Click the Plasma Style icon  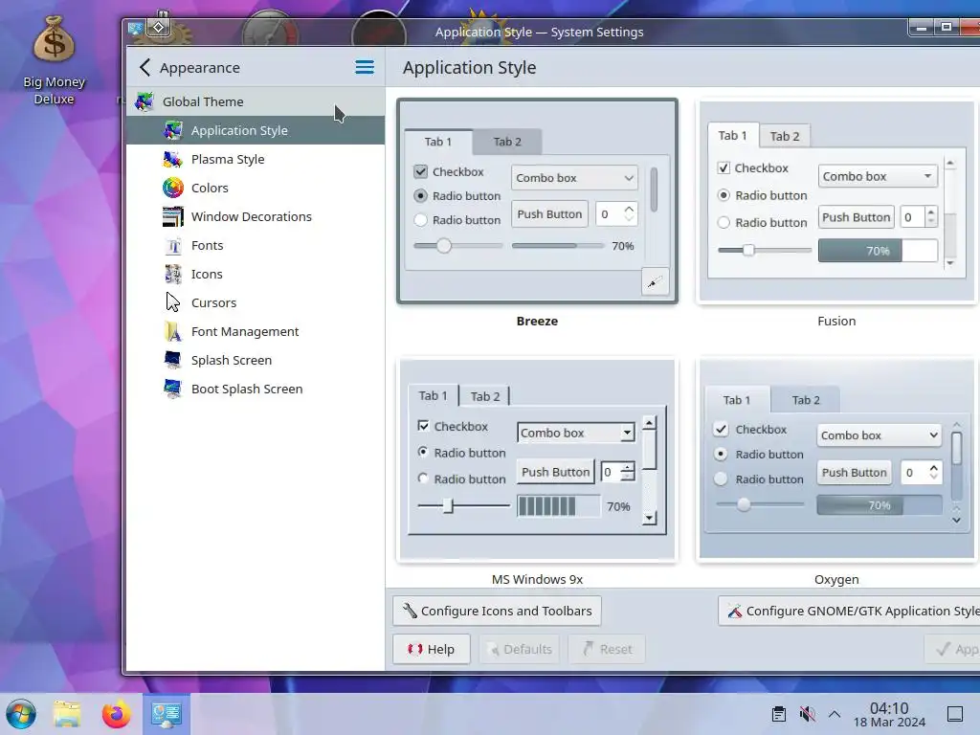[x=173, y=159]
